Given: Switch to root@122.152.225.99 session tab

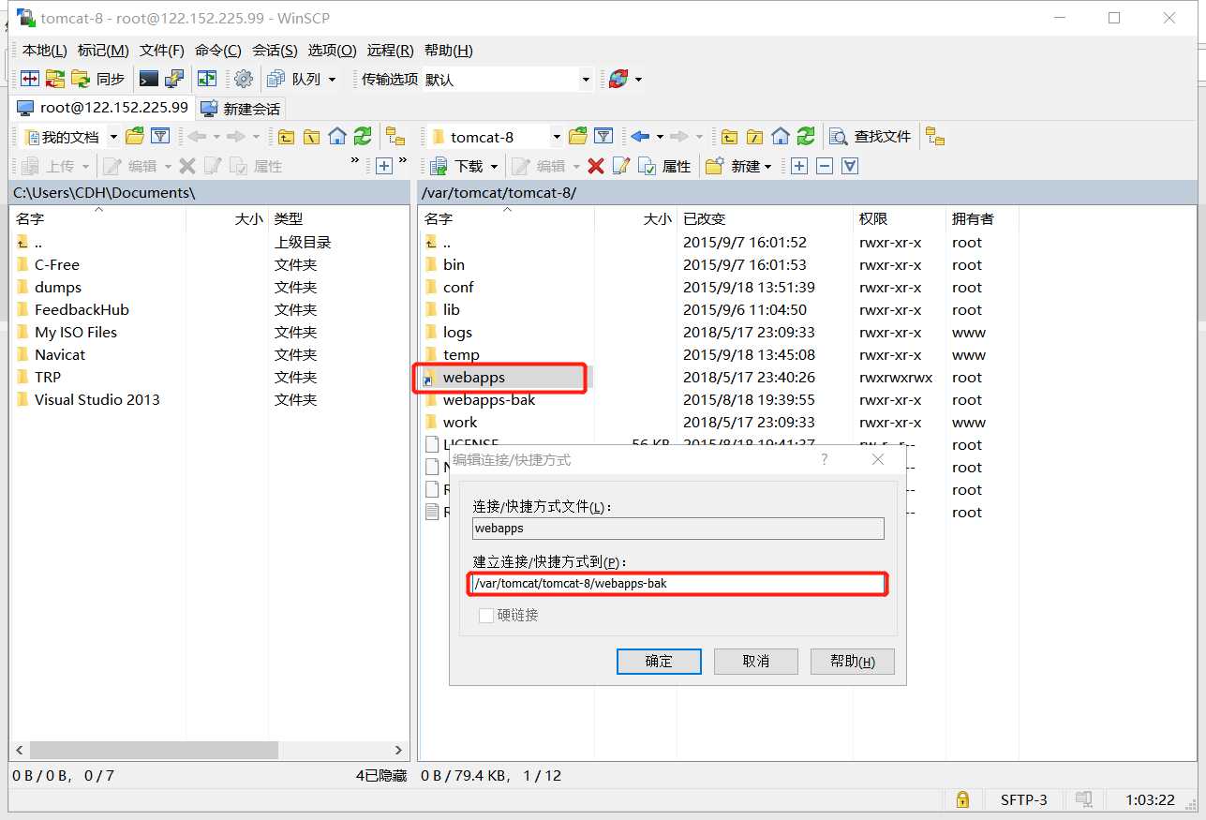Looking at the screenshot, I should point(103,108).
